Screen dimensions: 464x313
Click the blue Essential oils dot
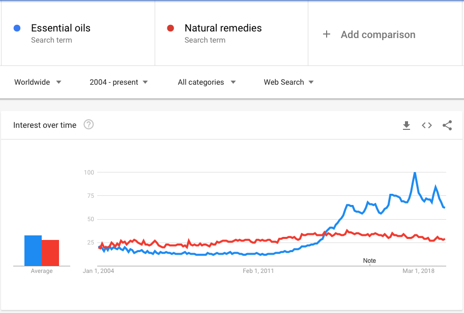(17, 28)
